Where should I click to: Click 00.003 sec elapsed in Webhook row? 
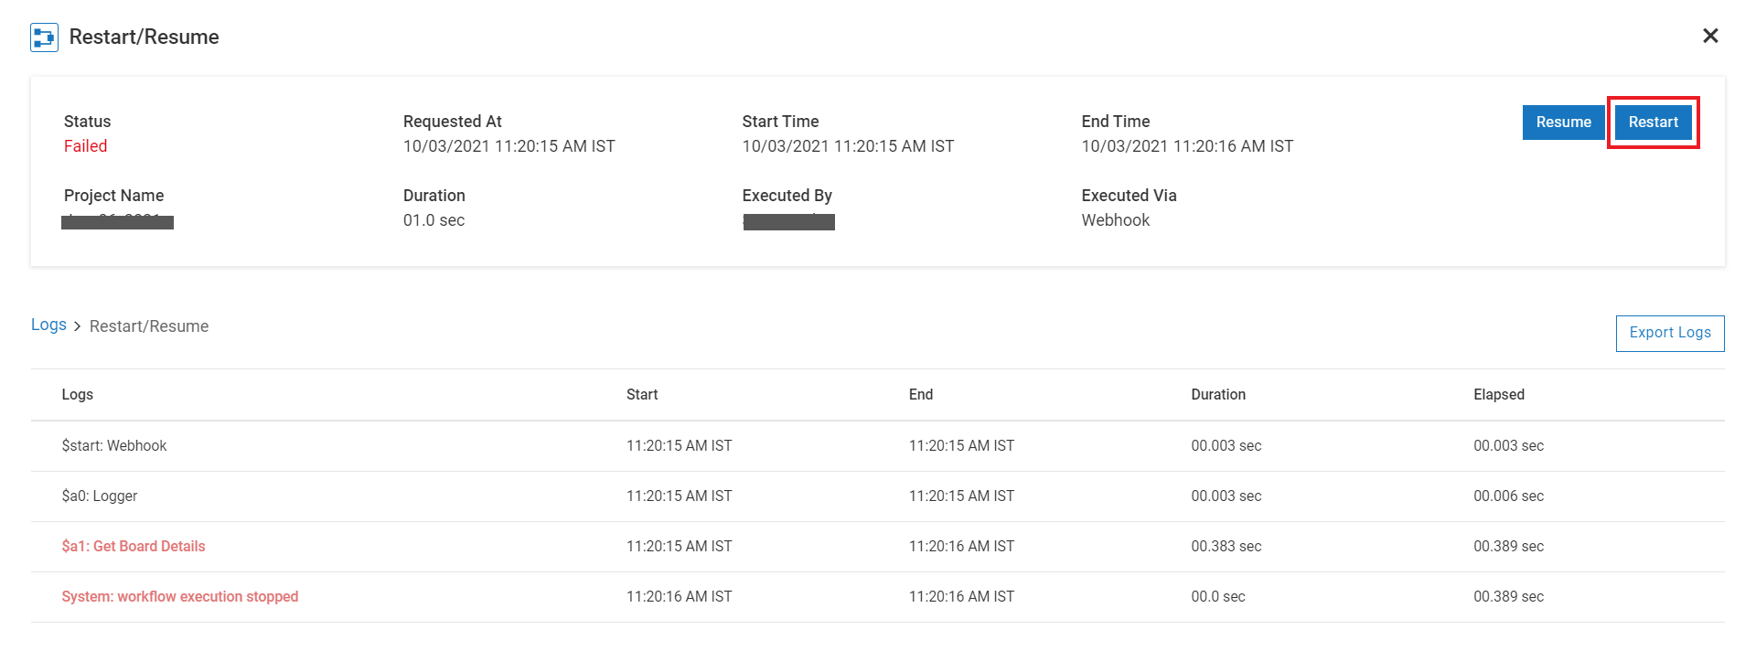tap(1509, 446)
